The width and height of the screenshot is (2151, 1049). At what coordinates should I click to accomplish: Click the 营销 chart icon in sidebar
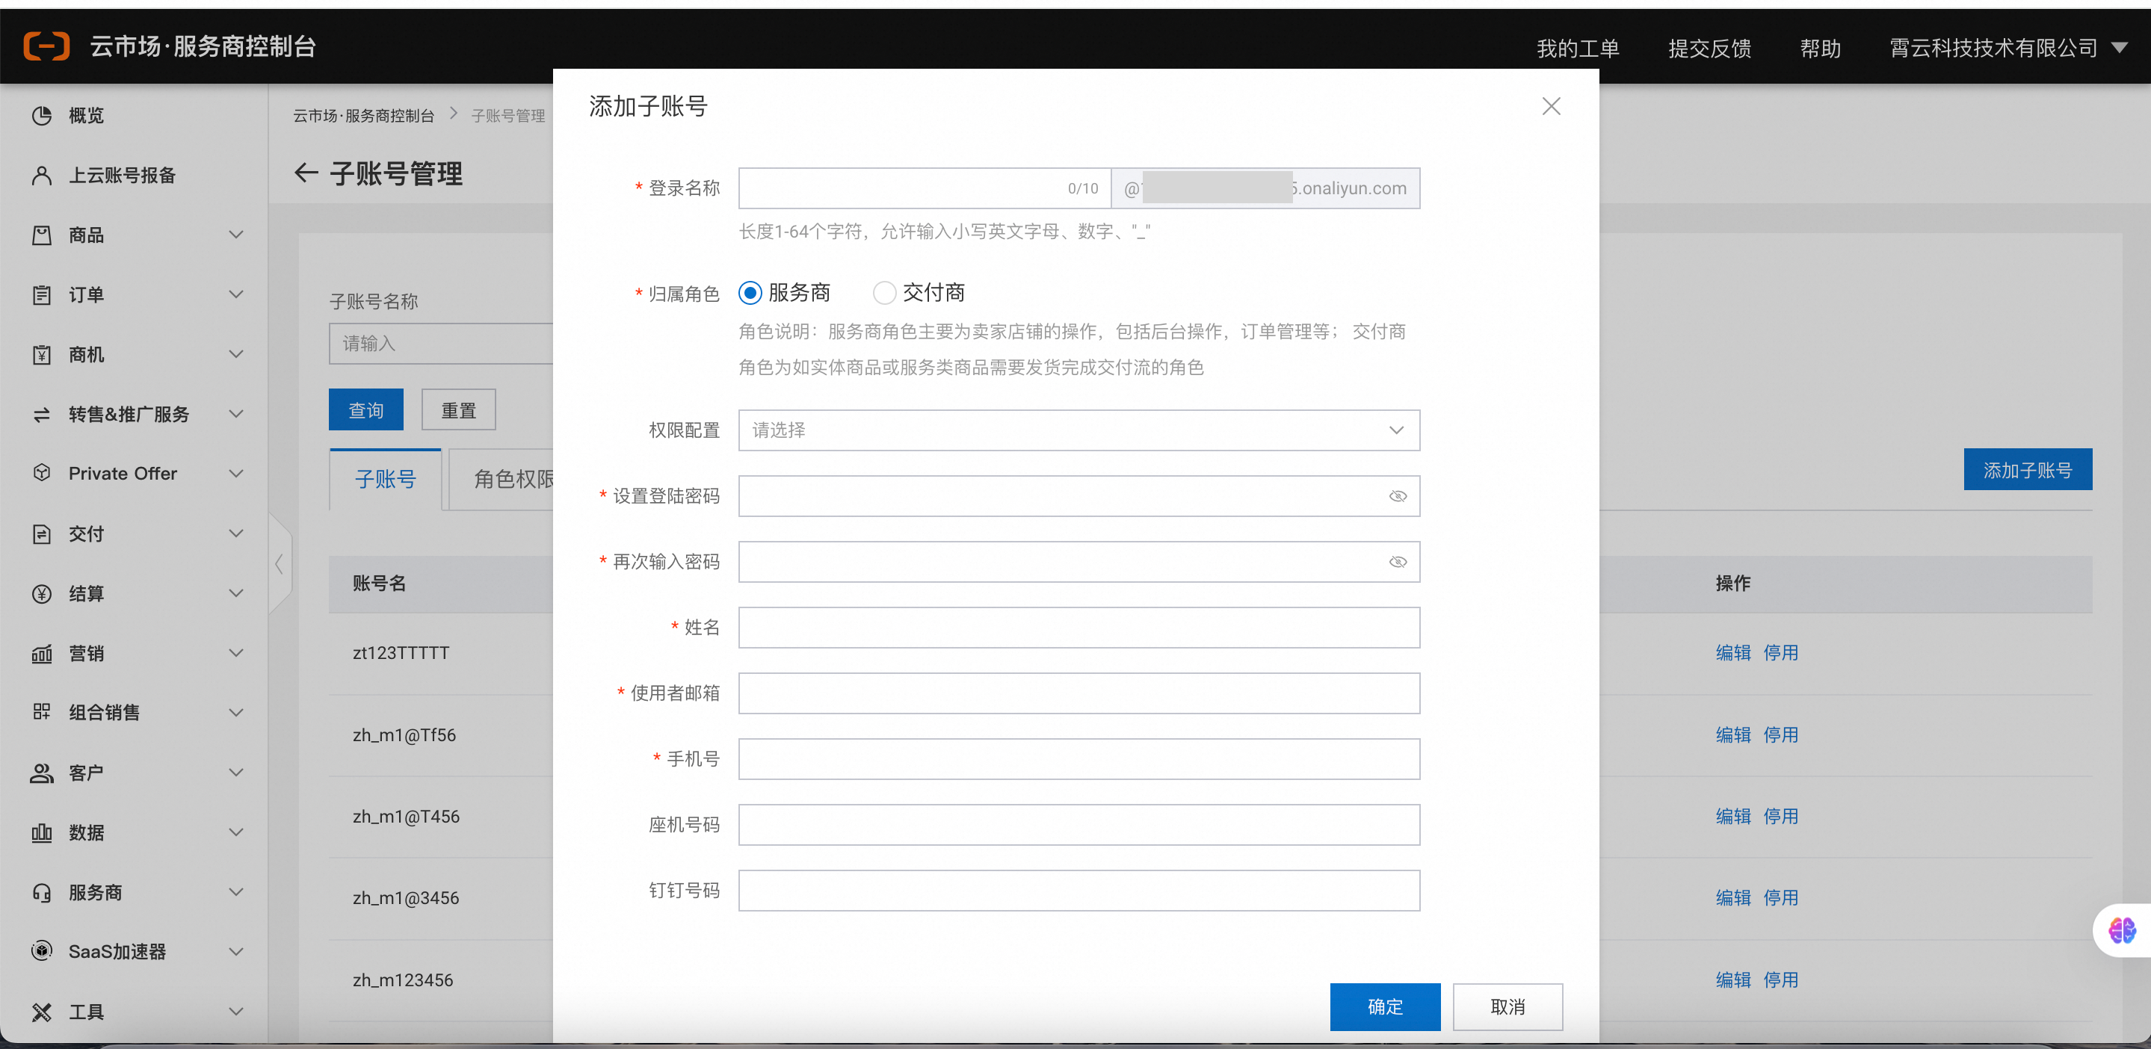41,654
